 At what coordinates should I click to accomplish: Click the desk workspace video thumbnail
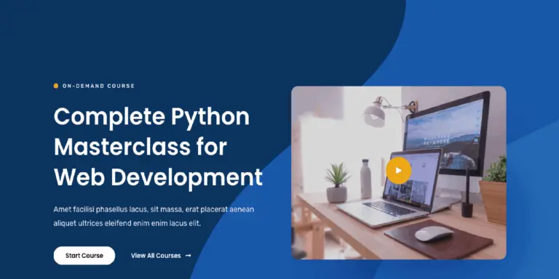click(399, 173)
